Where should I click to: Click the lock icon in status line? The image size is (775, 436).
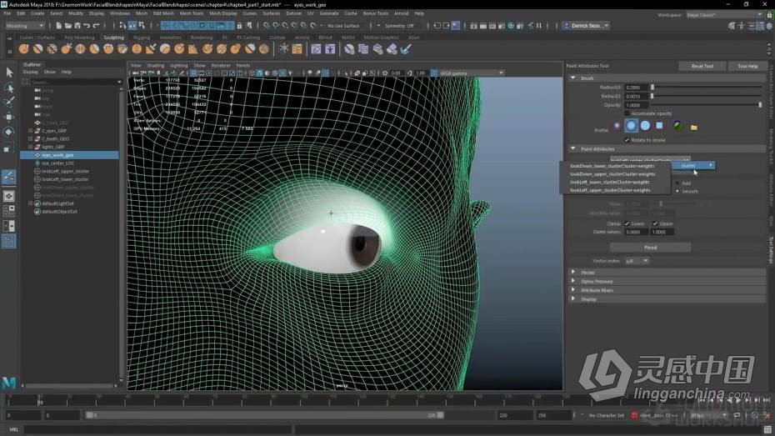240,26
